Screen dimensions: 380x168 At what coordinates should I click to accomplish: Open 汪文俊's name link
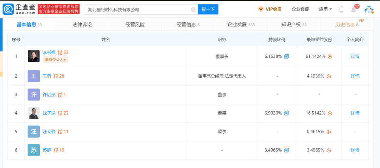(x=49, y=132)
